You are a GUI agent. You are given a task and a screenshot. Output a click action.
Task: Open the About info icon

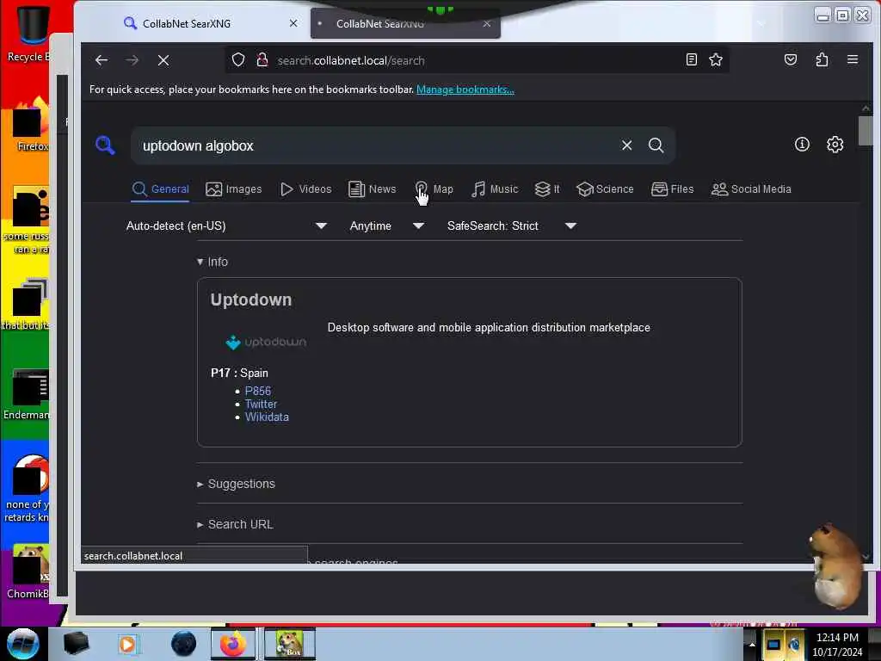tap(802, 145)
